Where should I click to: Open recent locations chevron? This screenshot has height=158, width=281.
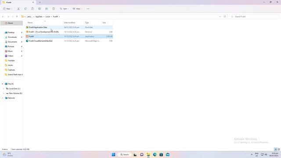13,17
